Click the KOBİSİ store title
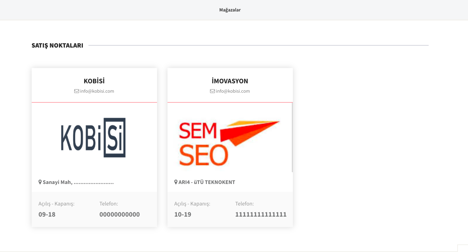Image resolution: width=468 pixels, height=252 pixels. click(94, 81)
